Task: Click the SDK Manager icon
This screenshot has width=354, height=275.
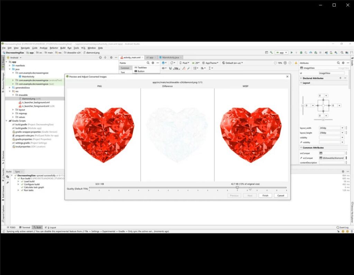Action: point(336,53)
